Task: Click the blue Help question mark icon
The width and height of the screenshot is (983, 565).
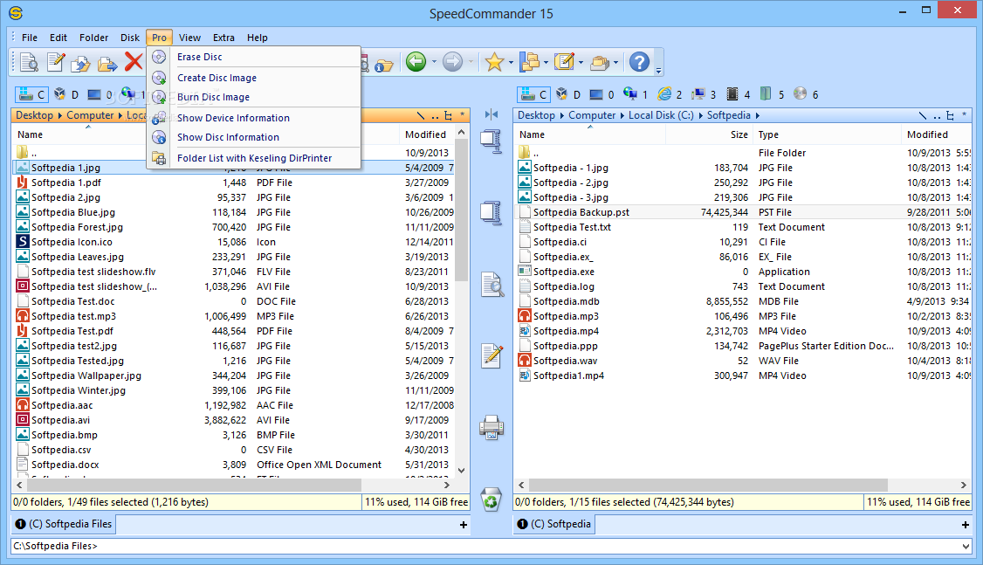Action: pyautogui.click(x=639, y=61)
